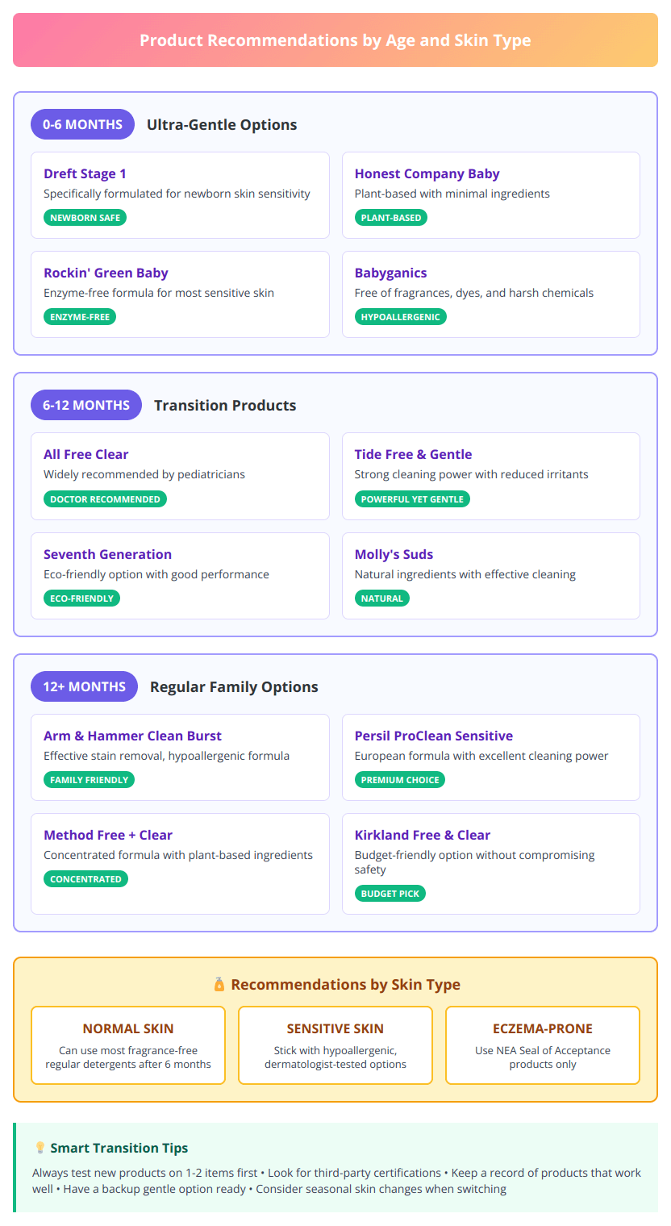
Task: Click text "Natural ingredients with effective cleaning"
Action: coord(465,574)
